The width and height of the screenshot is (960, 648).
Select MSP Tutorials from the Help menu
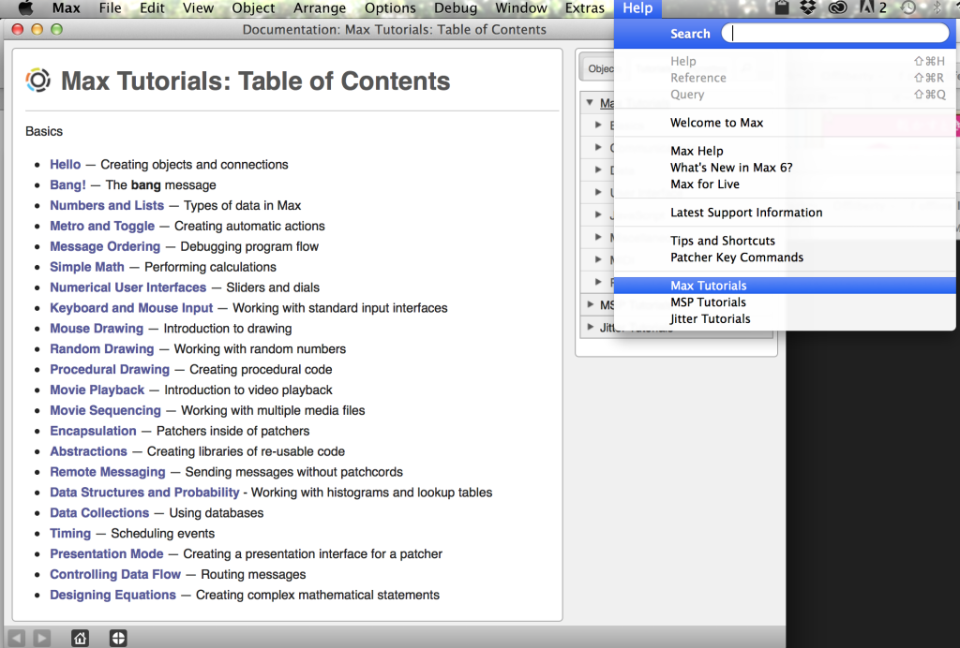click(708, 302)
